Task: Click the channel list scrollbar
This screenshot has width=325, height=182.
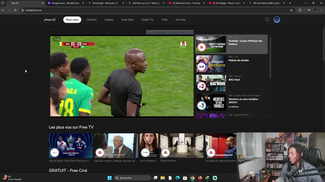Action: point(270,58)
